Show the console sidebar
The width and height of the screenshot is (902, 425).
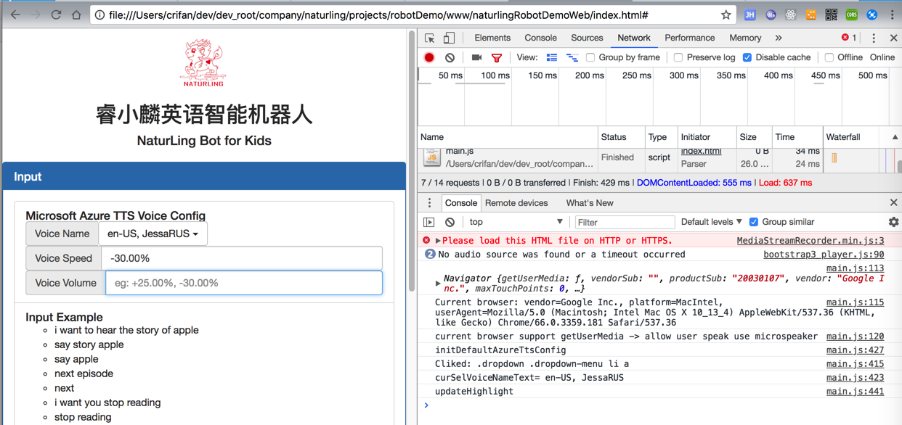point(429,222)
